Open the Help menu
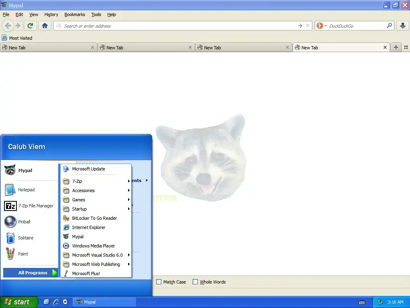Viewport: 410px width, 308px height. click(x=112, y=14)
